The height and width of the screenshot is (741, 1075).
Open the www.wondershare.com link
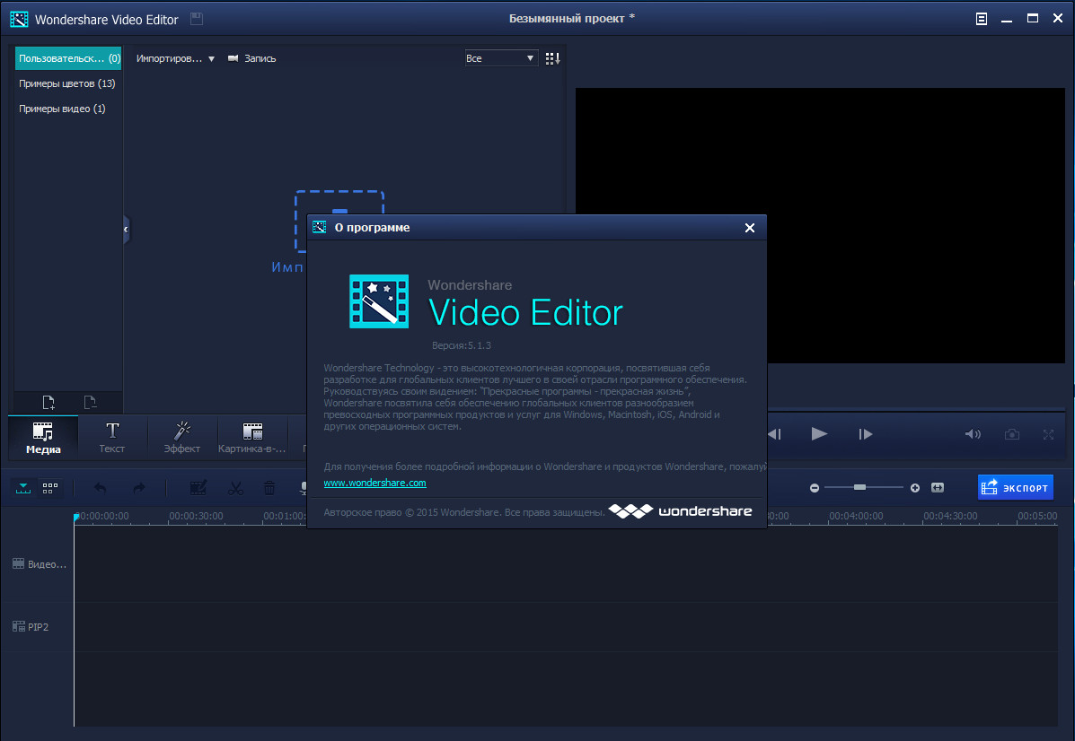tap(374, 483)
